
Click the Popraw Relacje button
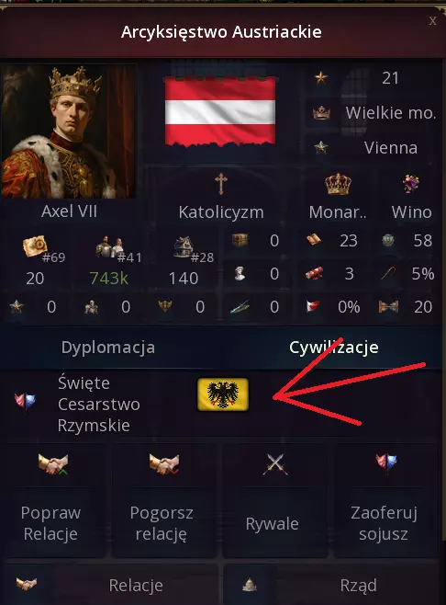[x=52, y=500]
